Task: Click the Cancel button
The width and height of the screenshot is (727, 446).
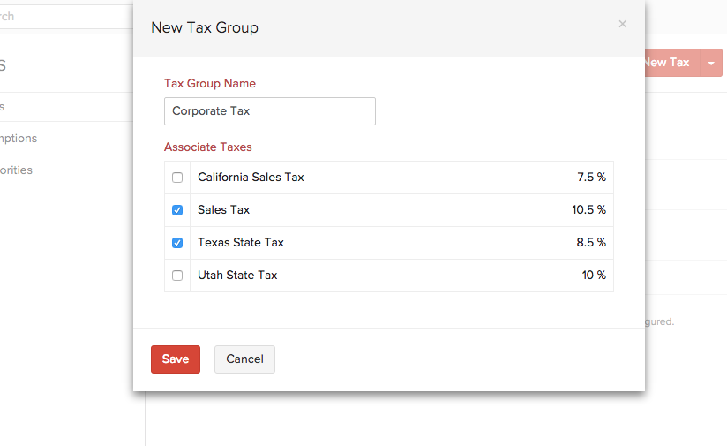Action: coord(244,359)
